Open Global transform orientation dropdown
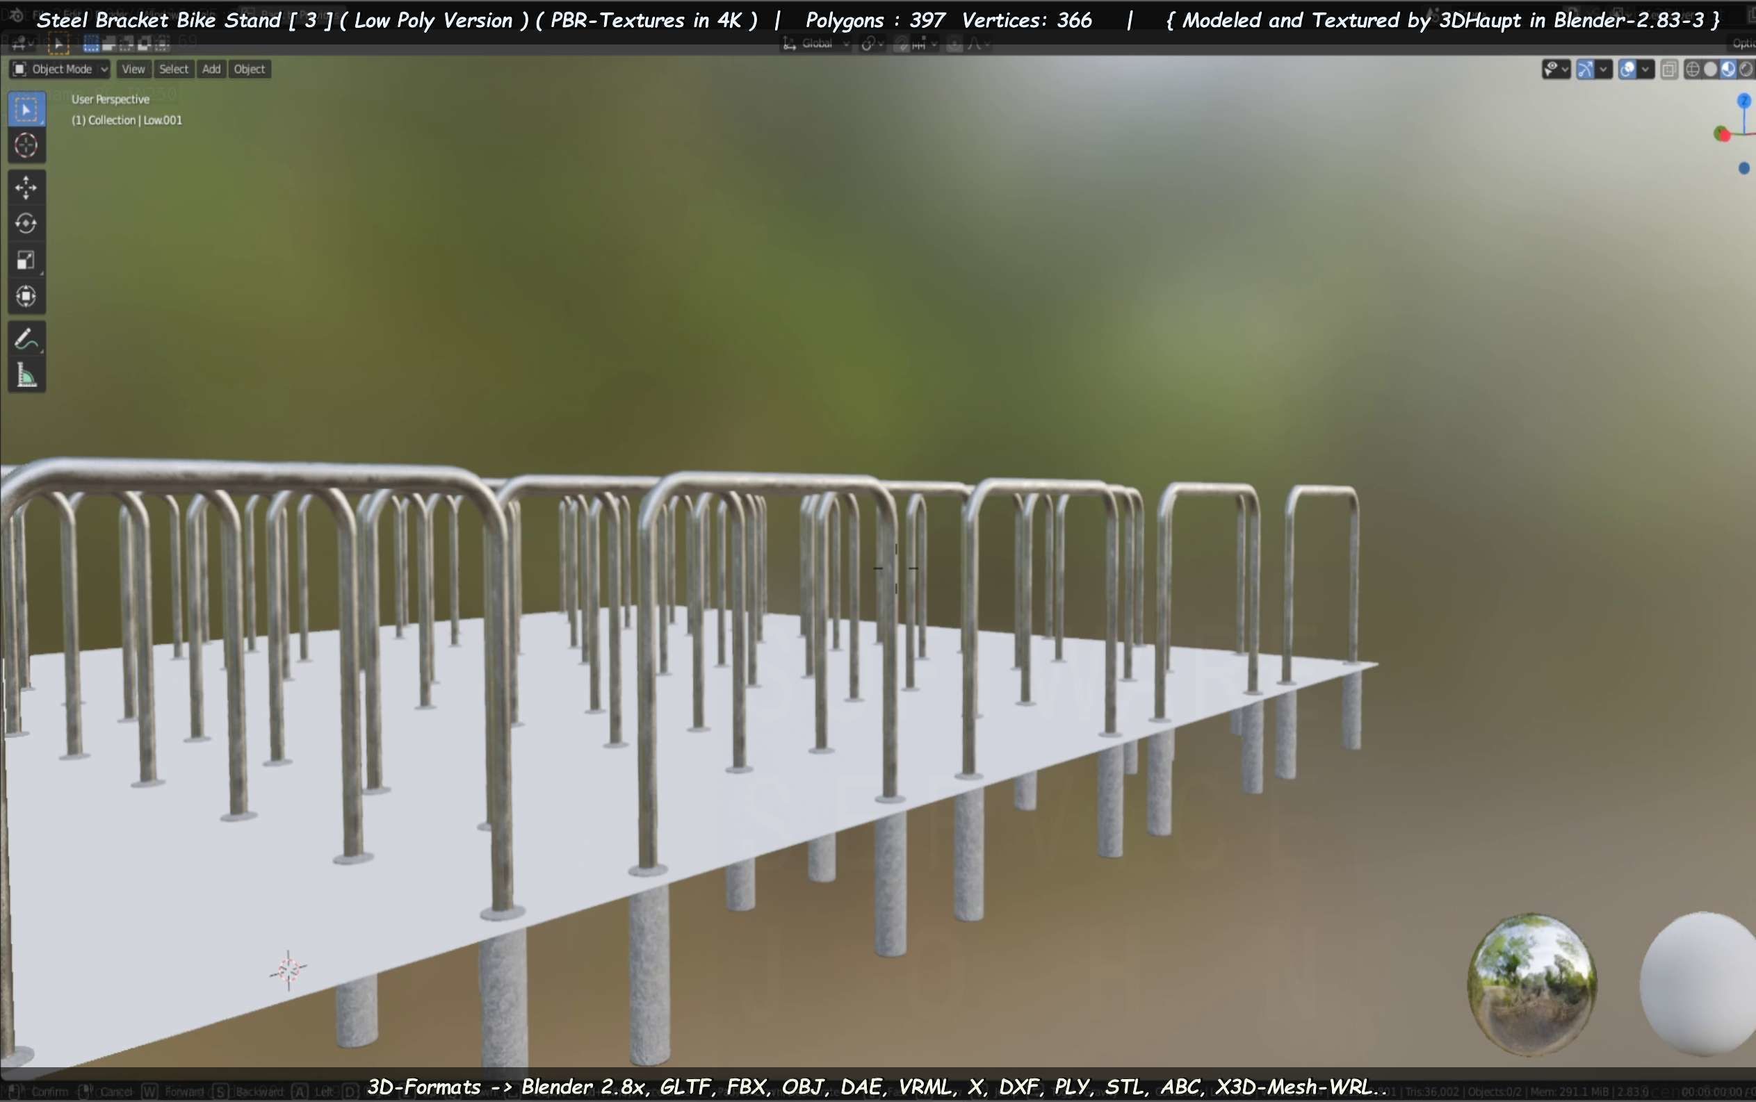 816,44
